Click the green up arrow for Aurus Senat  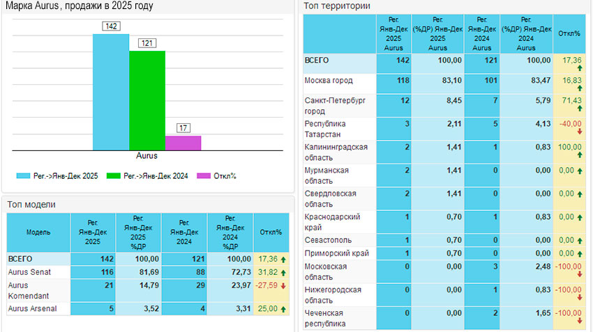tap(283, 272)
